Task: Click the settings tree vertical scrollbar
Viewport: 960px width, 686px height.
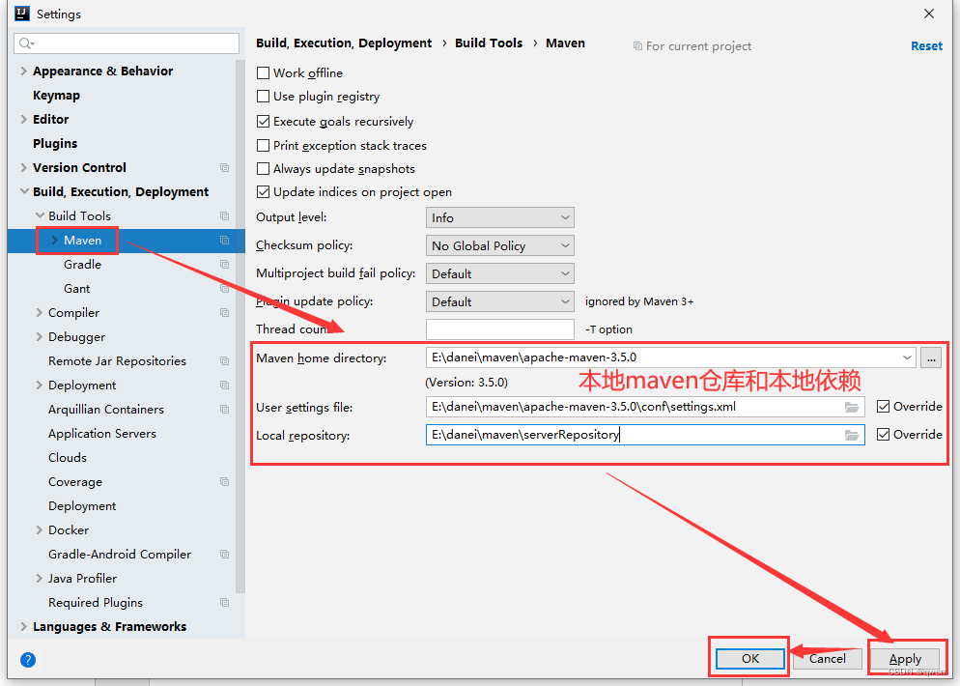Action: click(240, 327)
